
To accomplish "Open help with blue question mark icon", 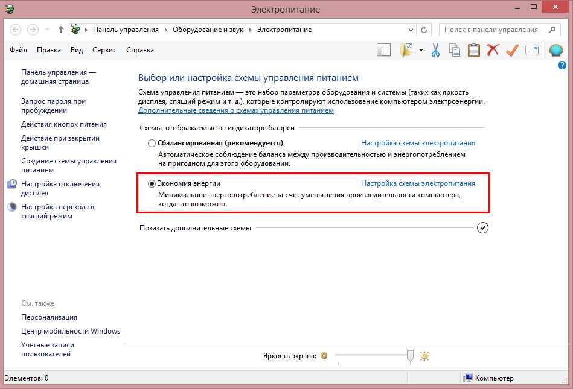I will pyautogui.click(x=562, y=65).
